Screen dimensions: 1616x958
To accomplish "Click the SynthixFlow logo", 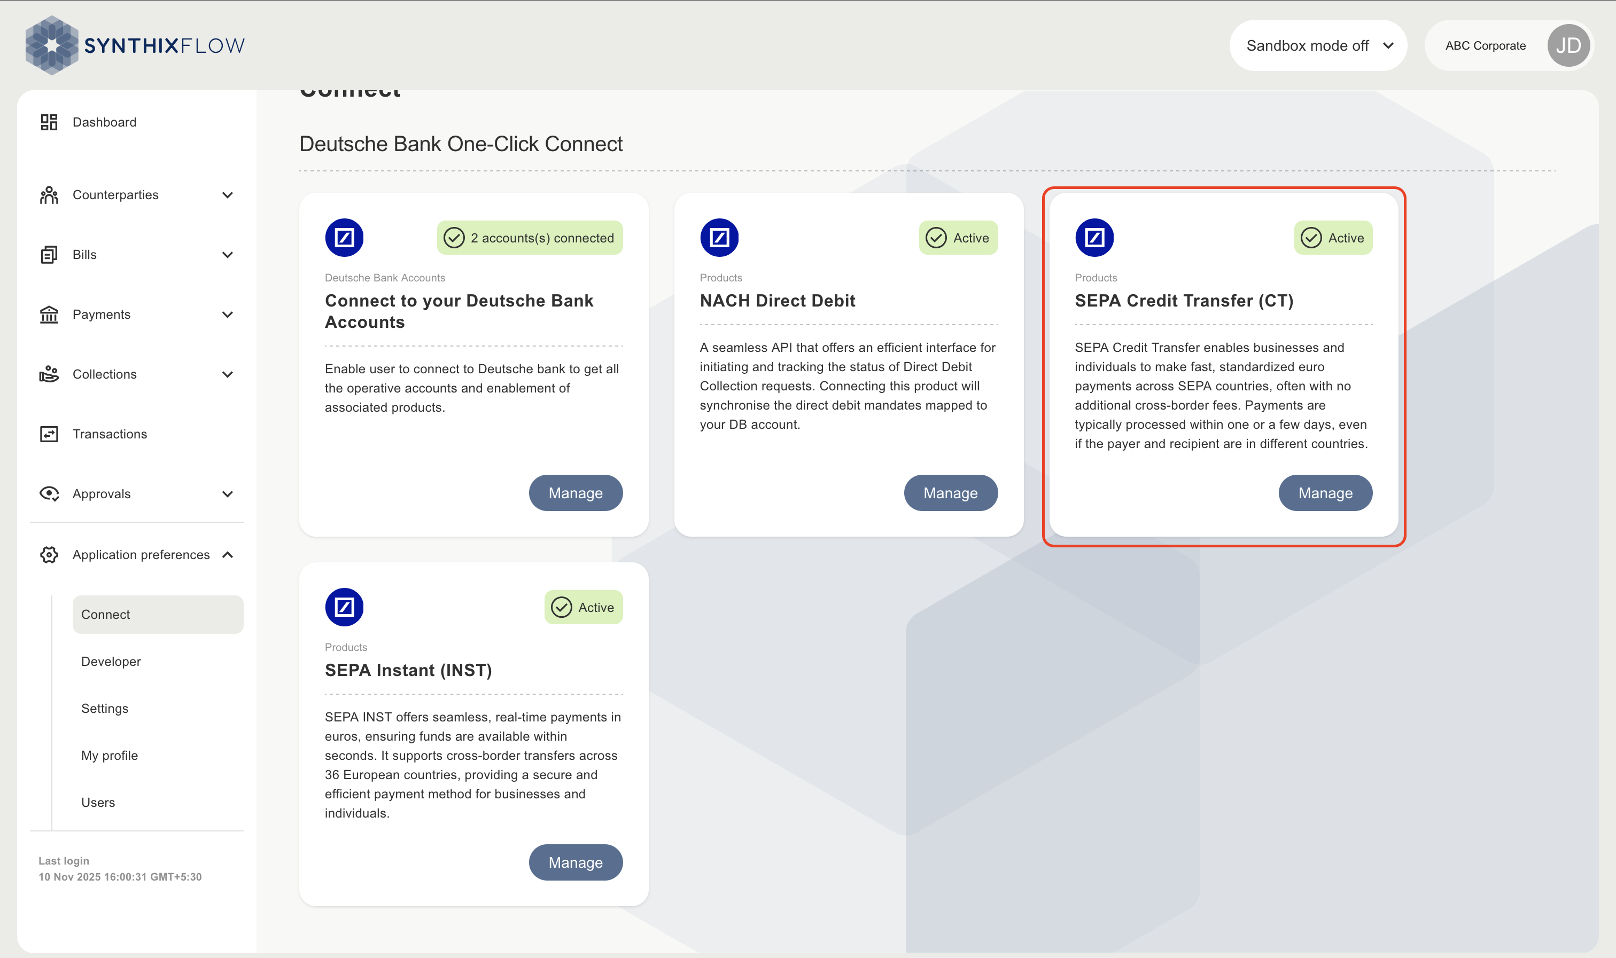I will (x=135, y=45).
